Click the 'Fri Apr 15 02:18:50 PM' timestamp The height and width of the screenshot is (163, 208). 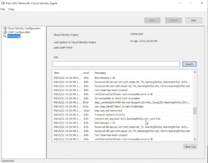(144, 41)
